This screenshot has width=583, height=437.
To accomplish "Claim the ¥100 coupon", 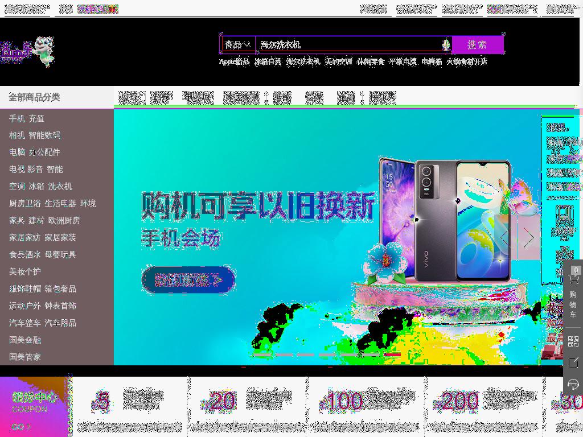I will [366, 407].
